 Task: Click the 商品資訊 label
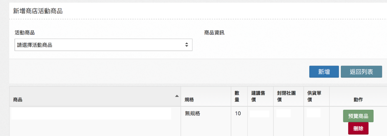coord(214,33)
